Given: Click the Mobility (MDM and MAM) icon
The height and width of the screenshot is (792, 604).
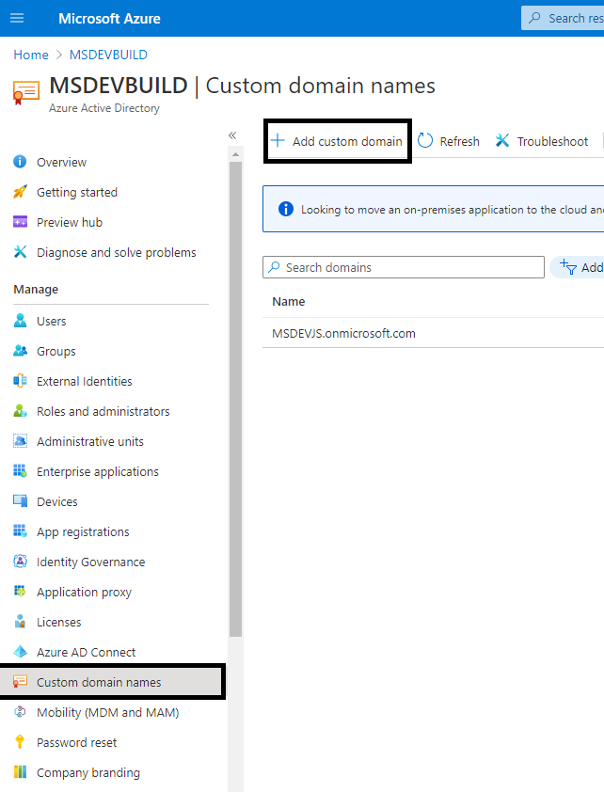Looking at the screenshot, I should 20,712.
